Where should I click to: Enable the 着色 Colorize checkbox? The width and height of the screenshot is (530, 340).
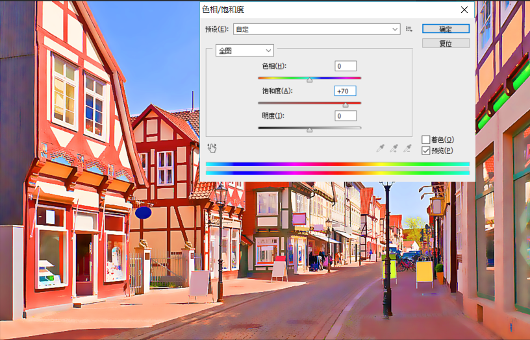pyautogui.click(x=426, y=140)
